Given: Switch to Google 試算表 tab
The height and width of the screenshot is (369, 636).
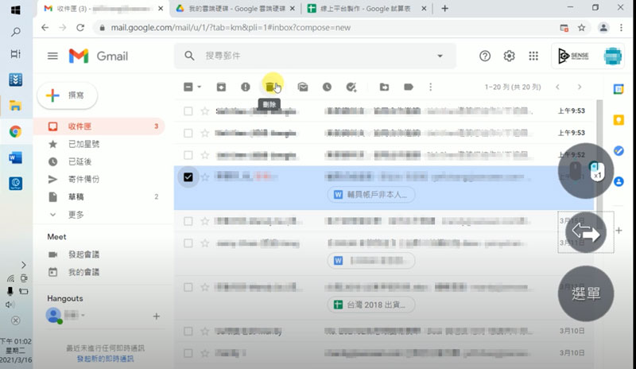Looking at the screenshot, I should pyautogui.click(x=367, y=9).
